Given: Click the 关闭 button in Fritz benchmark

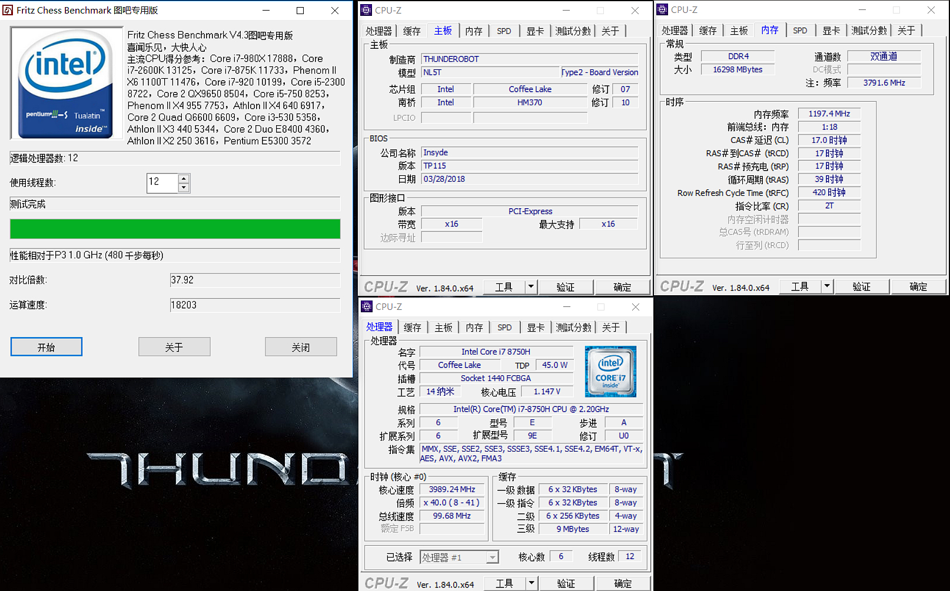Looking at the screenshot, I should tap(301, 347).
